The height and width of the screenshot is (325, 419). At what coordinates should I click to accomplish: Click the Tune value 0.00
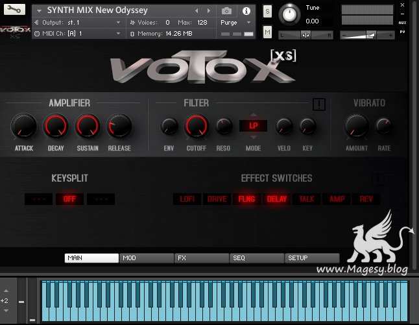(x=312, y=21)
